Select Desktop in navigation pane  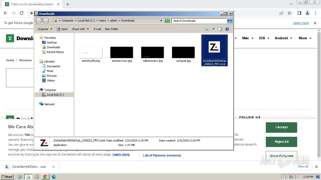tap(52, 42)
